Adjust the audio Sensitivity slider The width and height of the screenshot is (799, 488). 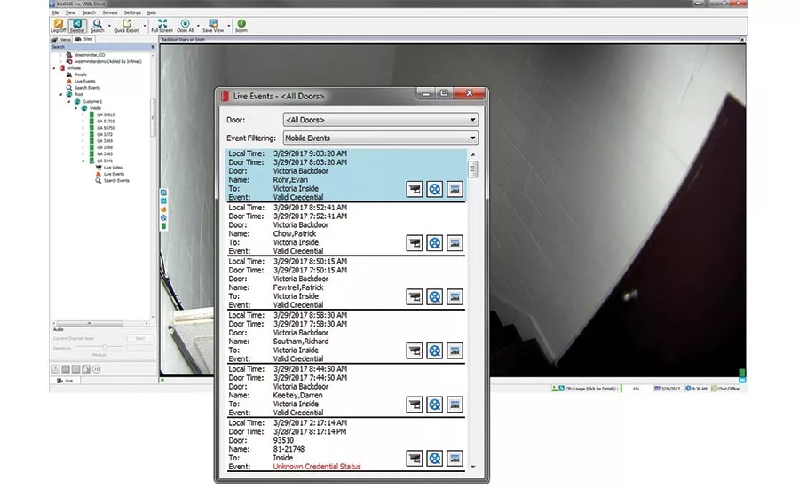105,346
